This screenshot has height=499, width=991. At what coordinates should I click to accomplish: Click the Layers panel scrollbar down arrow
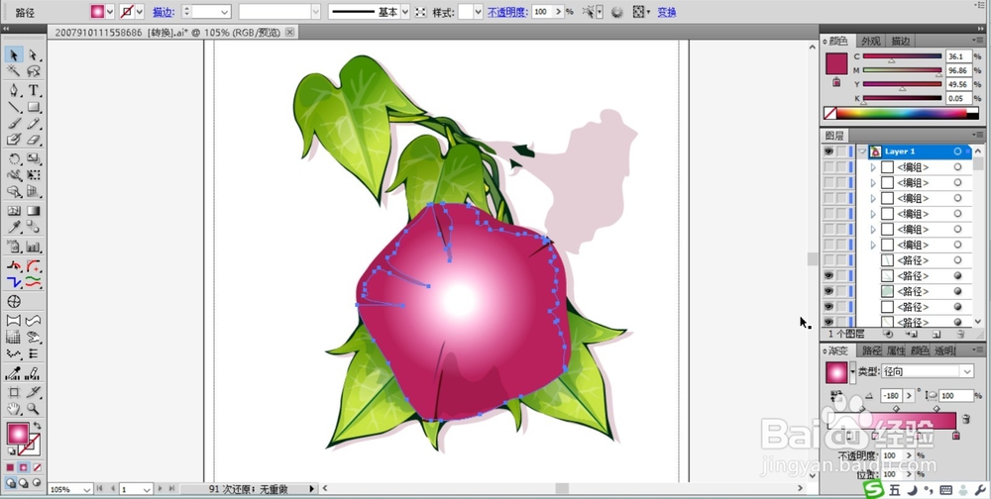coord(979,322)
